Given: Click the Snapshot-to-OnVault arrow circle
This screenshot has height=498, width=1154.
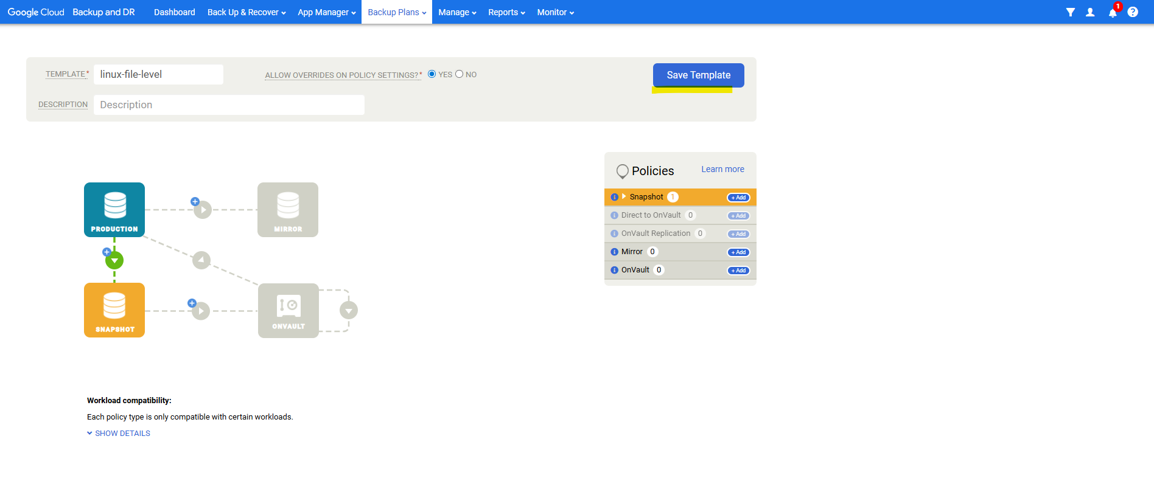Looking at the screenshot, I should (201, 311).
